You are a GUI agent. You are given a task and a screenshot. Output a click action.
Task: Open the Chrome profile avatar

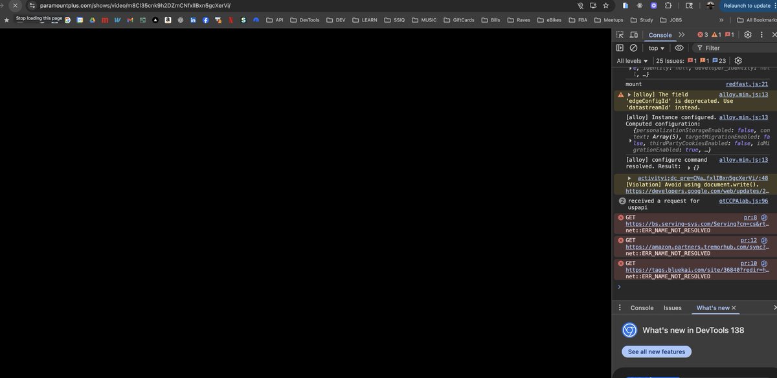coord(710,5)
